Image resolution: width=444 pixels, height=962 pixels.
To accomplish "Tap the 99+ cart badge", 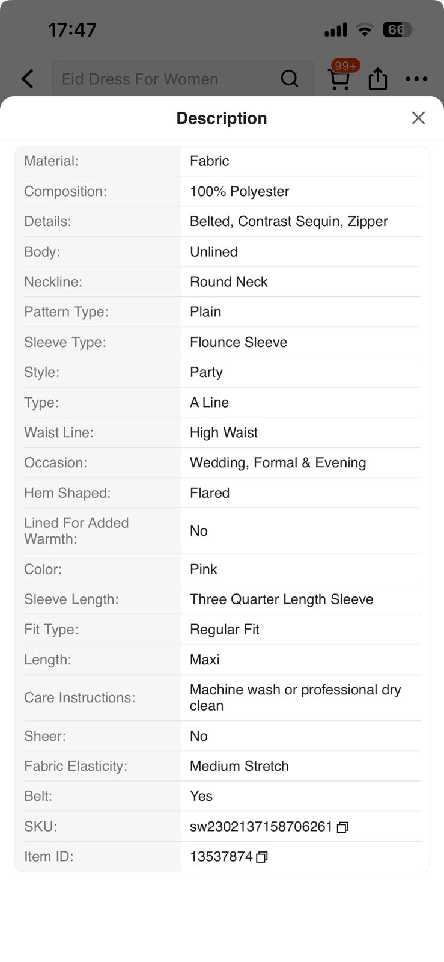I will click(x=345, y=66).
